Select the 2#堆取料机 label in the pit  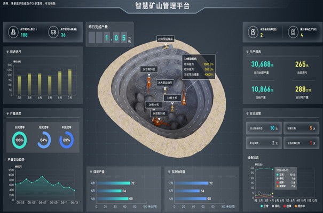click(149, 69)
